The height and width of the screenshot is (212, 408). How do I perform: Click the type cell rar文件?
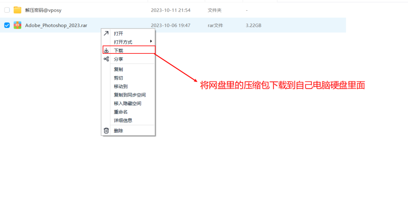pyautogui.click(x=216, y=26)
